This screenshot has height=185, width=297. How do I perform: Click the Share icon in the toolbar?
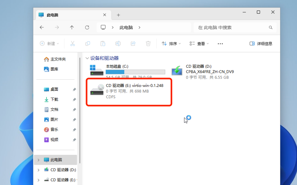click(x=133, y=43)
